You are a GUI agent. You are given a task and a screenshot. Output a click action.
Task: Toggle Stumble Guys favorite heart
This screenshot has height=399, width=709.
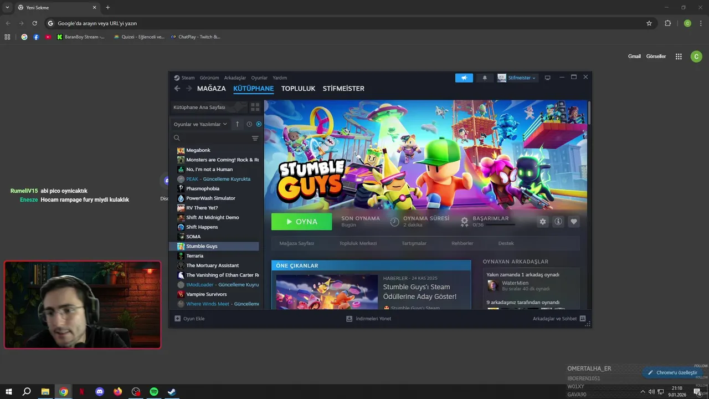pos(574,222)
